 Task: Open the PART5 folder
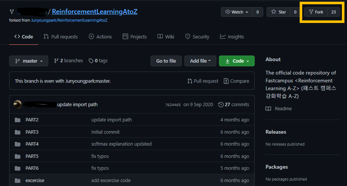(32, 156)
